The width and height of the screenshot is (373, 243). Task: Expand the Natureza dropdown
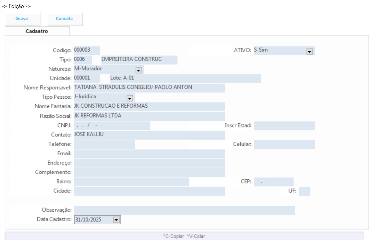tap(138, 70)
